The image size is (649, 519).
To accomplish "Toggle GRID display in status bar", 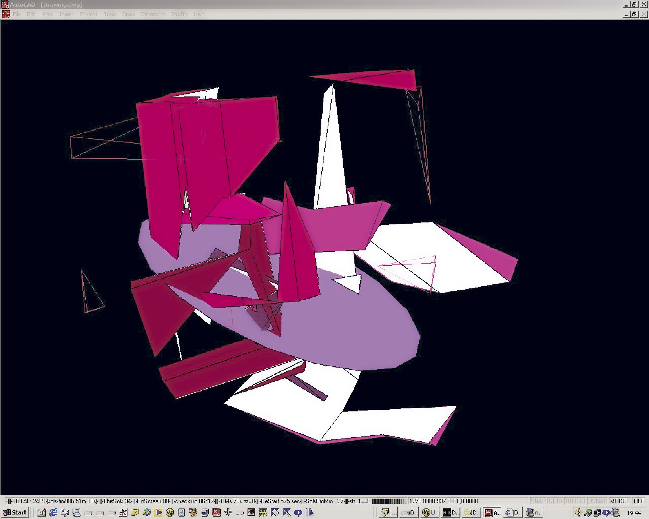I will [555, 501].
